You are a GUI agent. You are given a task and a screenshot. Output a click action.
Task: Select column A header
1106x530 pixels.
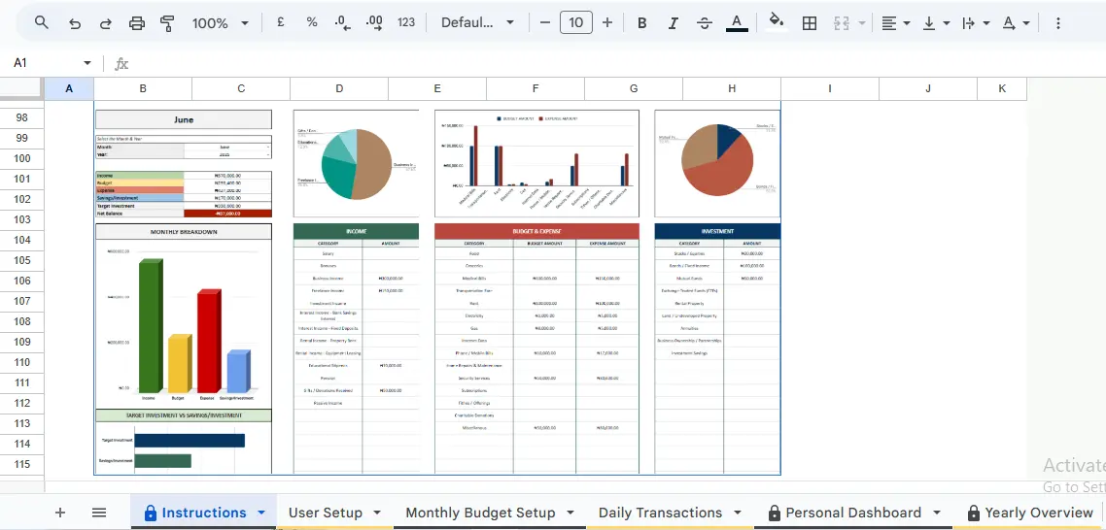[69, 88]
